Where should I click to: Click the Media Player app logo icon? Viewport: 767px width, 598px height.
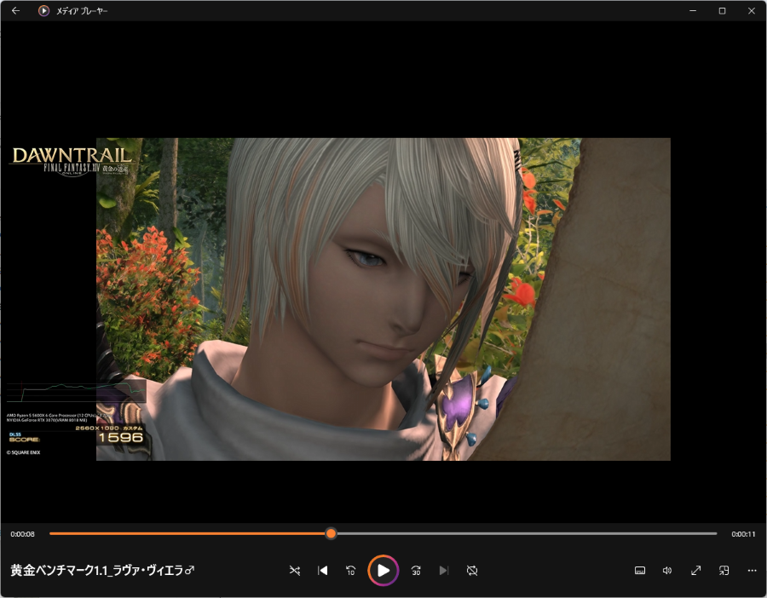pyautogui.click(x=43, y=10)
